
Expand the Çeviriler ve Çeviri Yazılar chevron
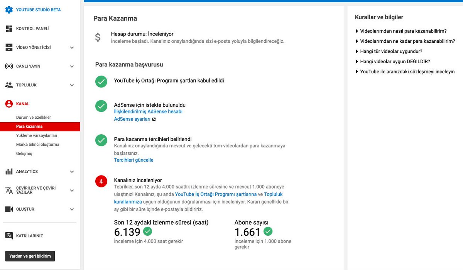[x=72, y=190]
